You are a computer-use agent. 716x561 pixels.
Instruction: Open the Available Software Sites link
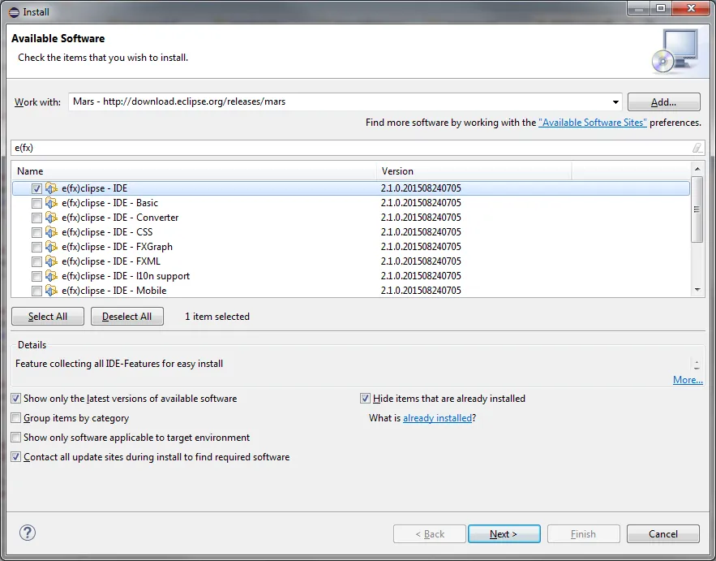coord(593,123)
